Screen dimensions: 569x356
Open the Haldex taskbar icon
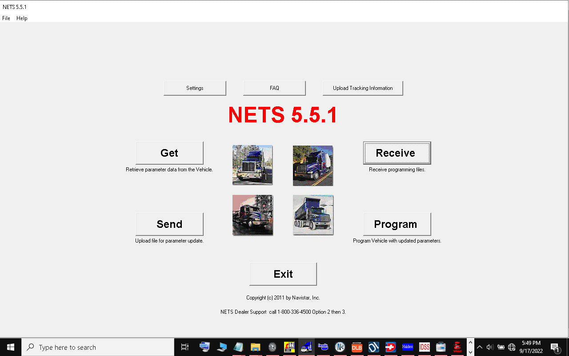(x=408, y=347)
